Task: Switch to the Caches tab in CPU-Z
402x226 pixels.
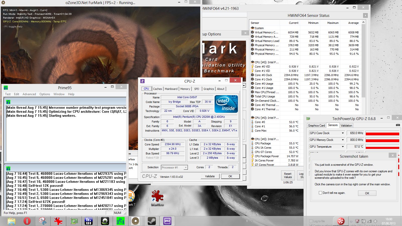Action: tap(158, 89)
